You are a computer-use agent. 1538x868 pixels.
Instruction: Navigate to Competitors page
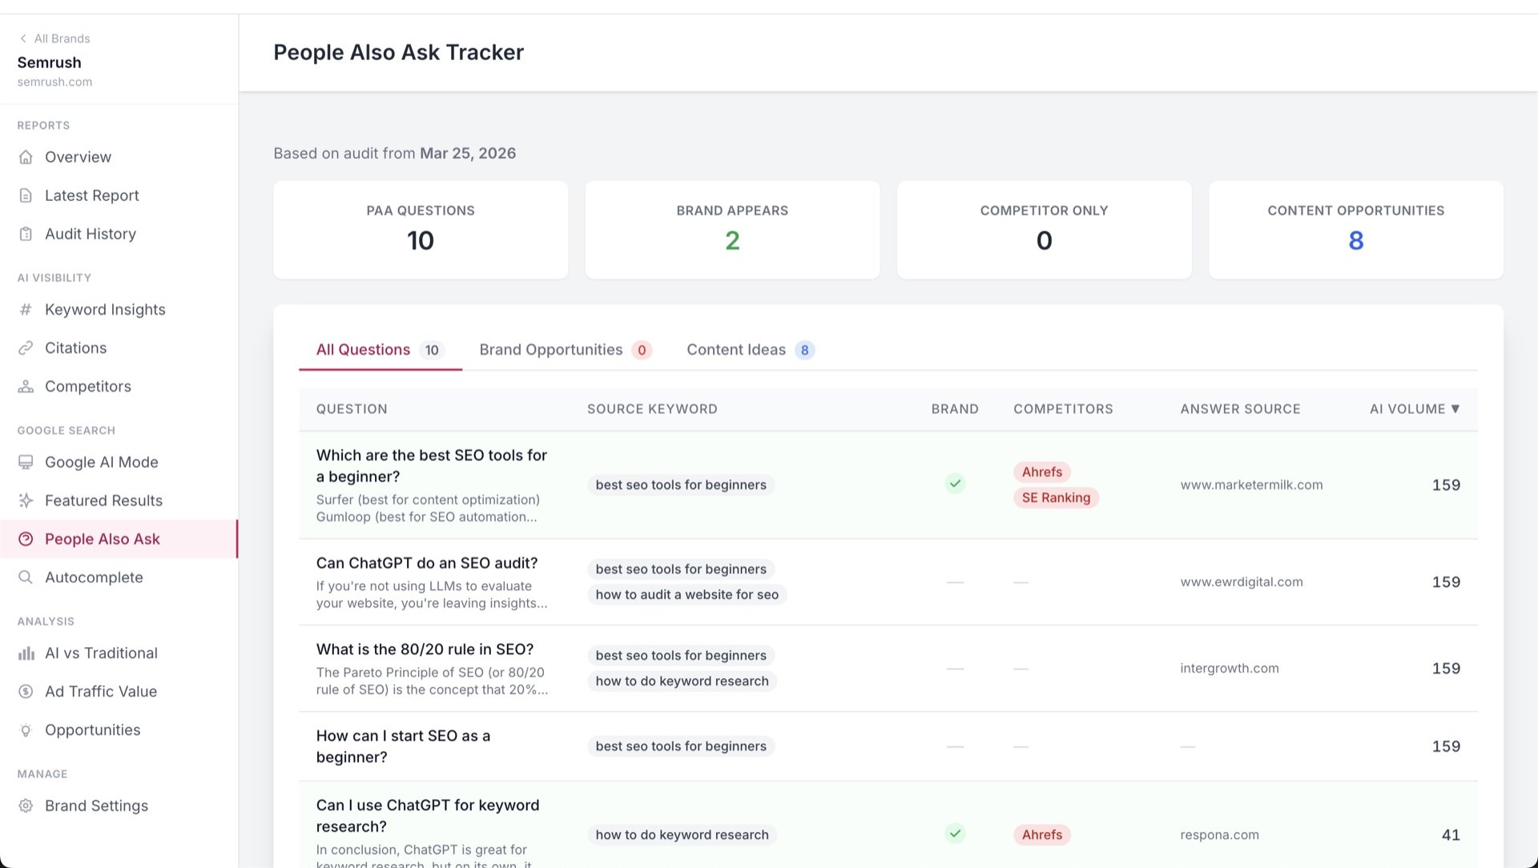[x=88, y=387]
